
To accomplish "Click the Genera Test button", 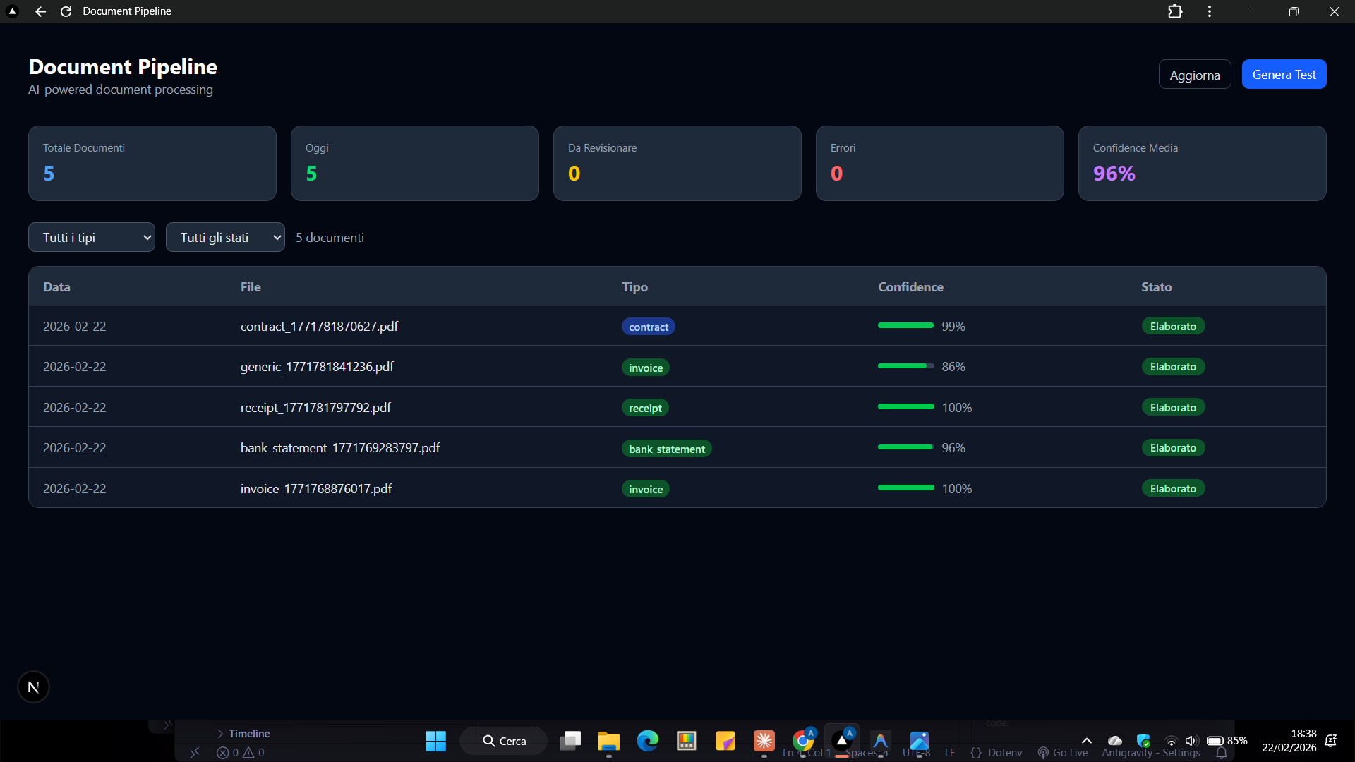I will pos(1284,75).
